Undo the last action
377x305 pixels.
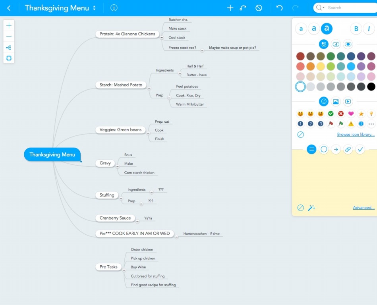[x=279, y=8]
